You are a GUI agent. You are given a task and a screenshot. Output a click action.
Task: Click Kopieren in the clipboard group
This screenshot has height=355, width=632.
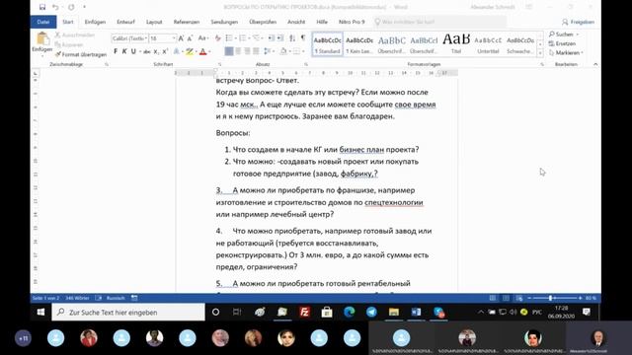click(69, 44)
